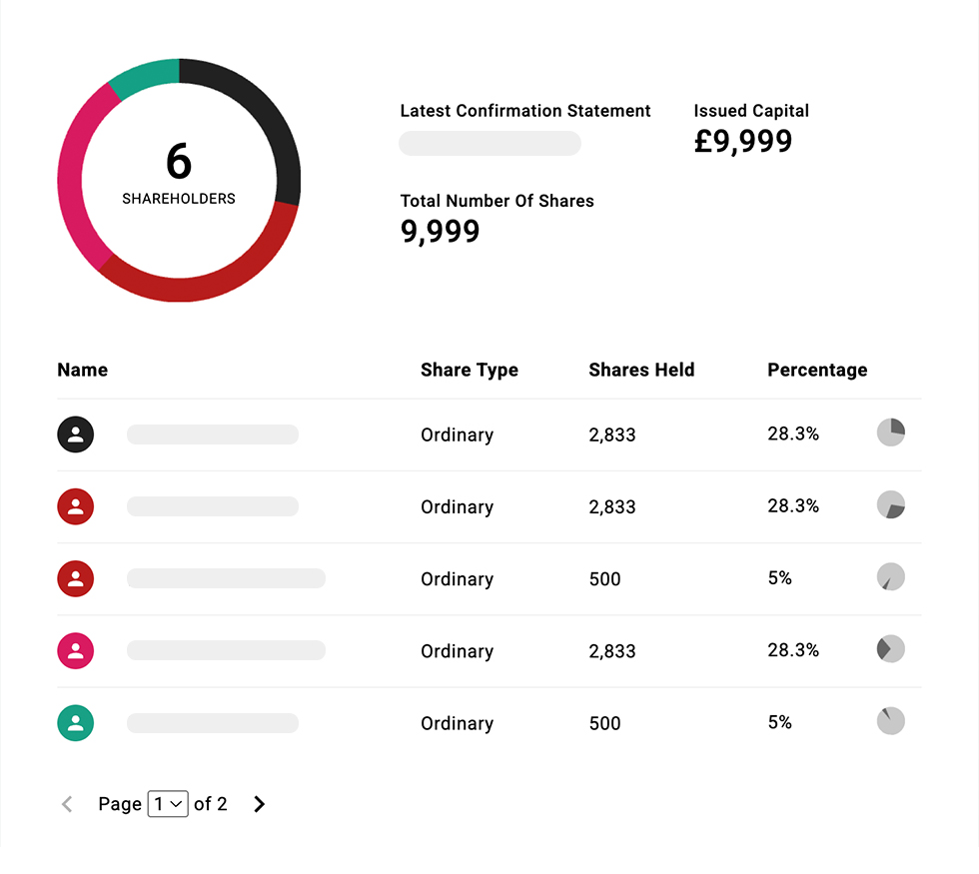The image size is (979, 874).
Task: Click the pie icon in the last row
Action: (890, 721)
